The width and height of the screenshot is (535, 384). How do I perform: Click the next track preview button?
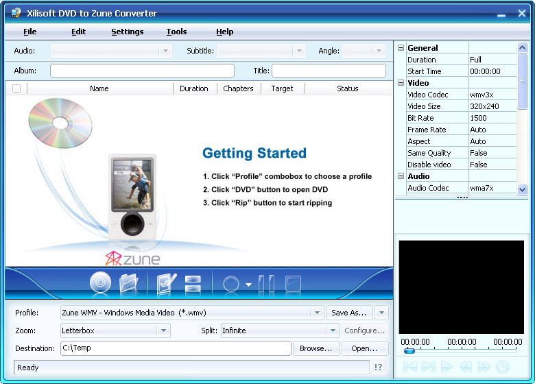point(429,367)
